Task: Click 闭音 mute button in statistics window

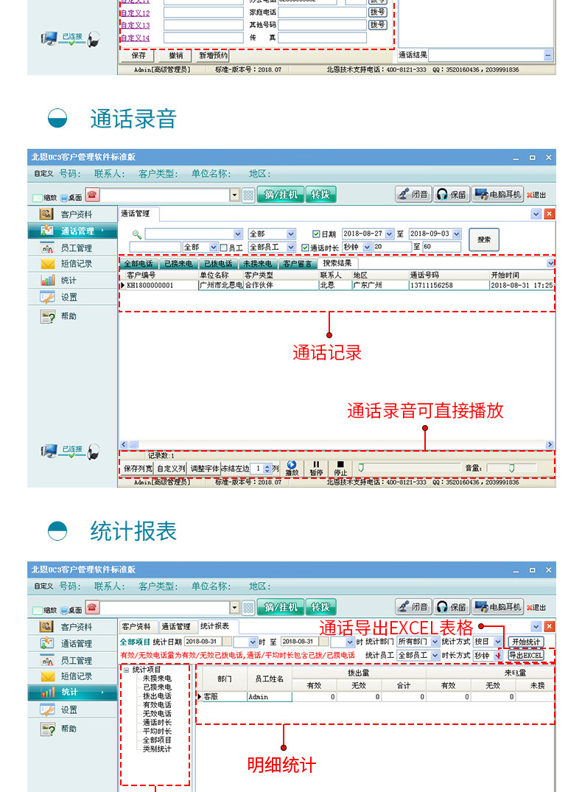Action: pyautogui.click(x=413, y=607)
